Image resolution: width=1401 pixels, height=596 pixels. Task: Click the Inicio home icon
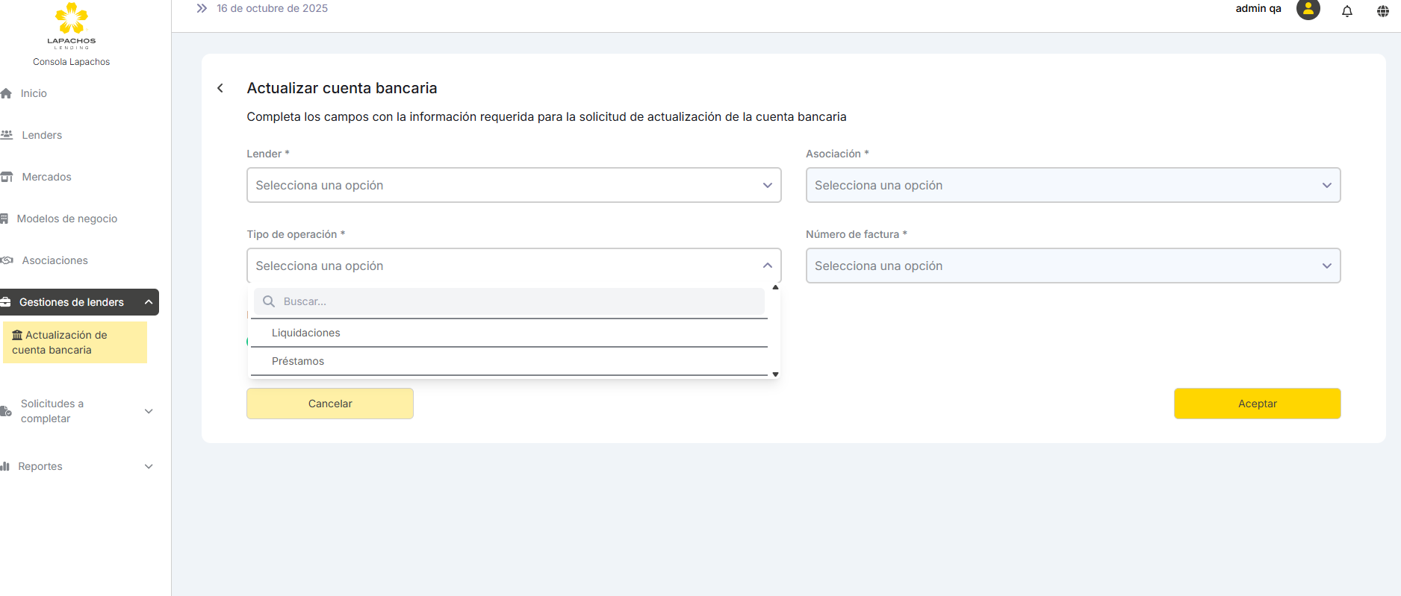point(7,93)
